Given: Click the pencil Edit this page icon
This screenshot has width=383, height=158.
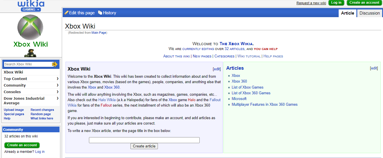Looking at the screenshot, I should coord(67,13).
